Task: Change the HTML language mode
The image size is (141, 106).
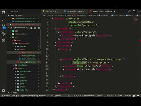Action: pos(120,96)
